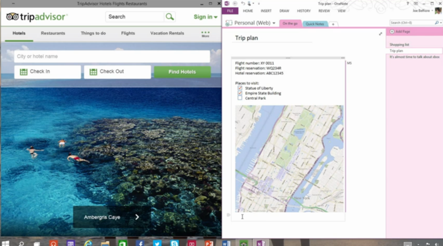Click the TripAdvisor owl logo

click(x=12, y=17)
